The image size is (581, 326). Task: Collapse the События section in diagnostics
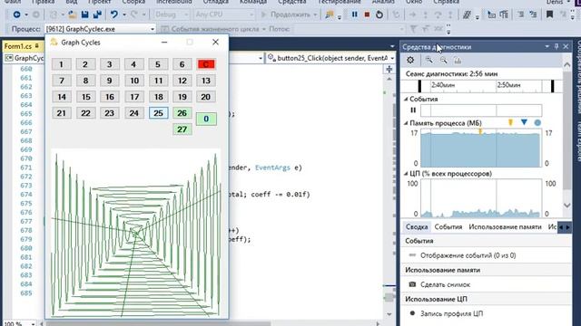(x=406, y=99)
